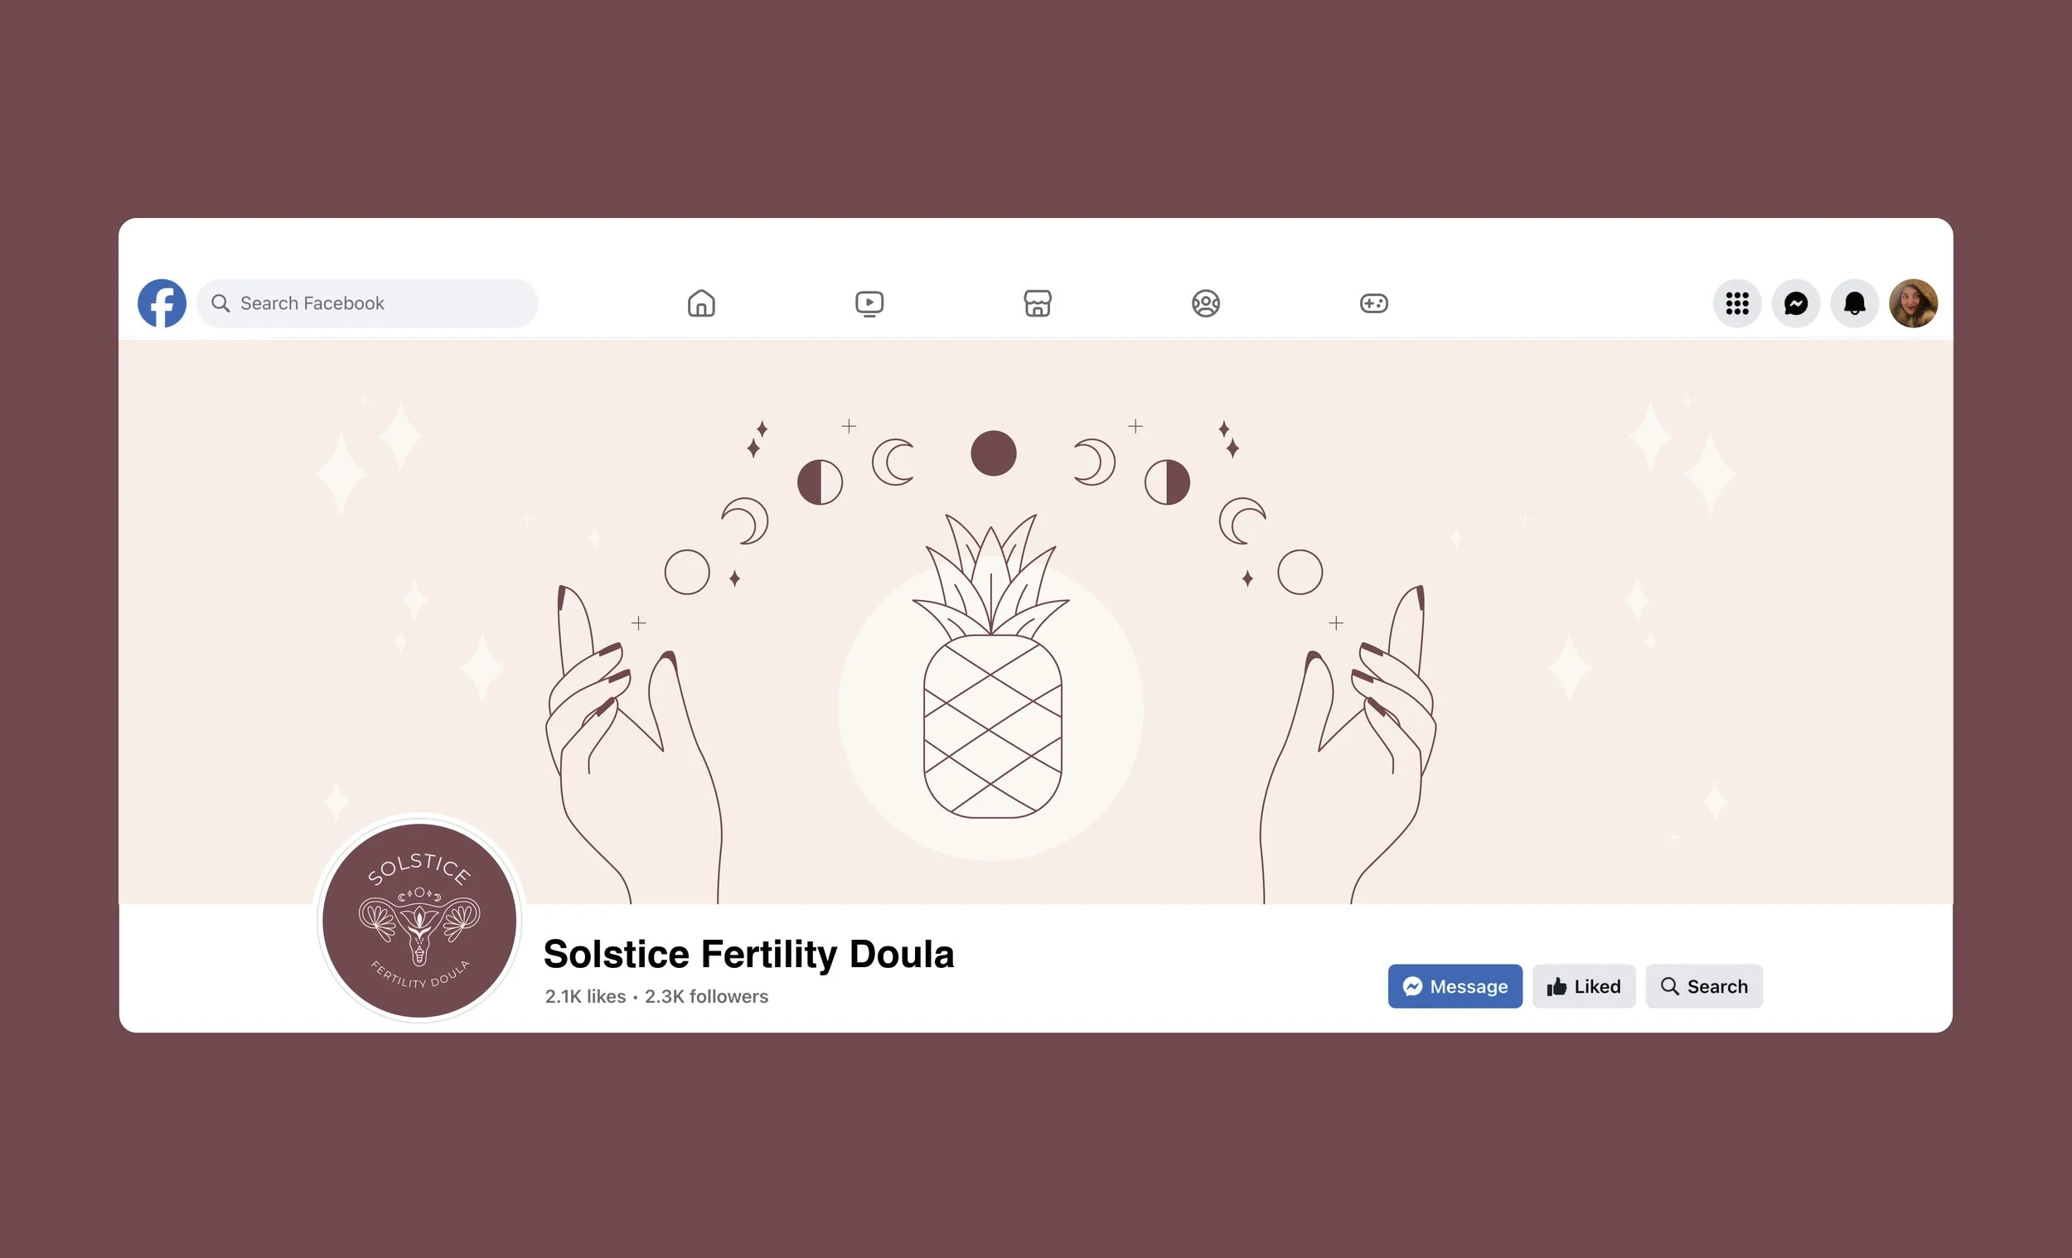
Task: Click the Solstice Fertility Doula page title
Action: pos(748,955)
